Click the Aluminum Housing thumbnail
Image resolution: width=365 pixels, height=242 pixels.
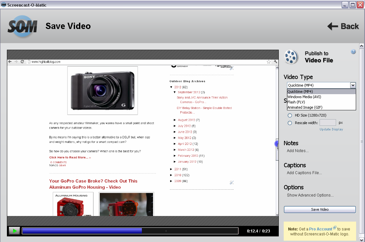coord(73,204)
